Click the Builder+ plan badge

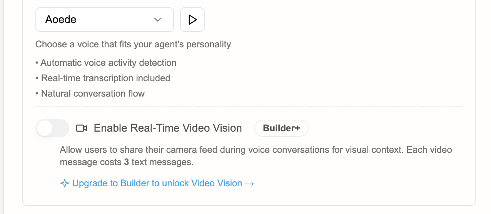coord(281,128)
